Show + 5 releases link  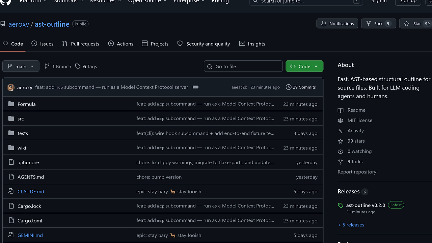(x=351, y=225)
